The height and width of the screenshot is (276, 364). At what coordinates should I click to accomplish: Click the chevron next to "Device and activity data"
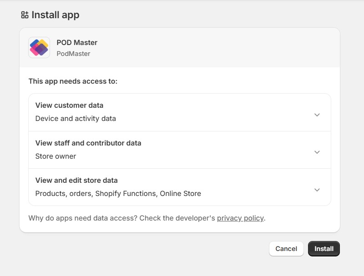(317, 115)
